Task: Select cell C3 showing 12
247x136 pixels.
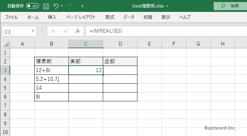Action: coord(86,70)
